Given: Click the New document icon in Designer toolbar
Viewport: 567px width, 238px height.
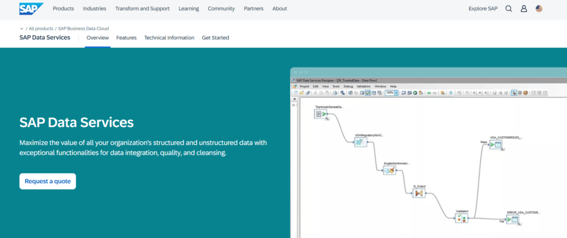Looking at the screenshot, I should click(x=296, y=92).
